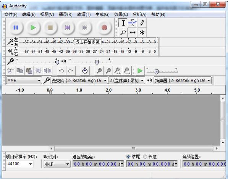Open the recording meter microphone dropdown
Viewport: 228px width, 179px height.
point(11,42)
